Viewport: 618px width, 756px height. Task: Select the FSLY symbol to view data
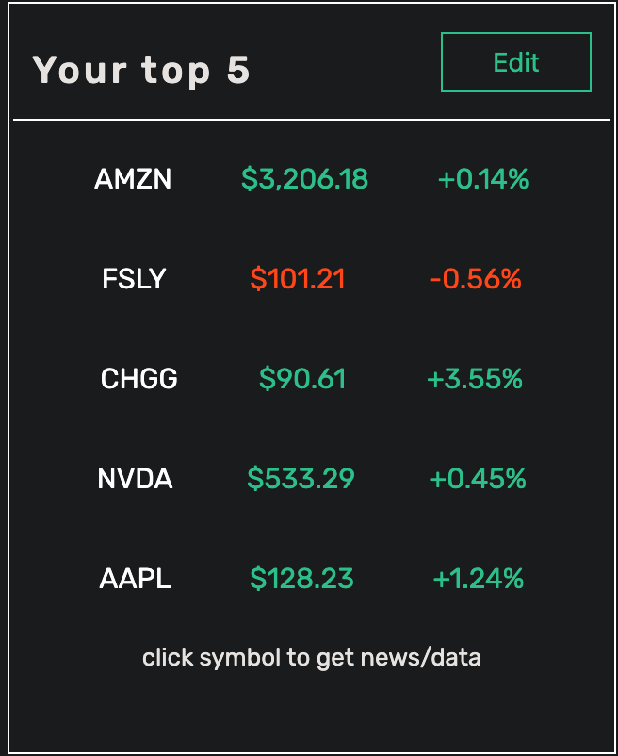(x=133, y=279)
